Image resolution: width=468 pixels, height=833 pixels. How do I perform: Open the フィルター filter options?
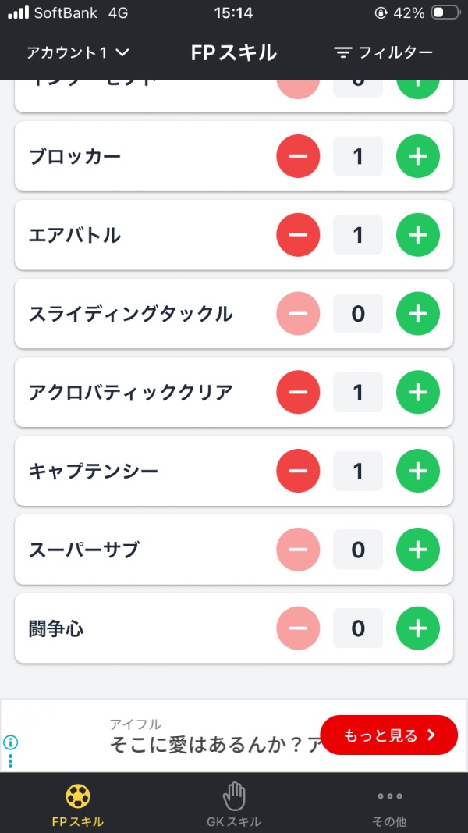click(x=383, y=52)
